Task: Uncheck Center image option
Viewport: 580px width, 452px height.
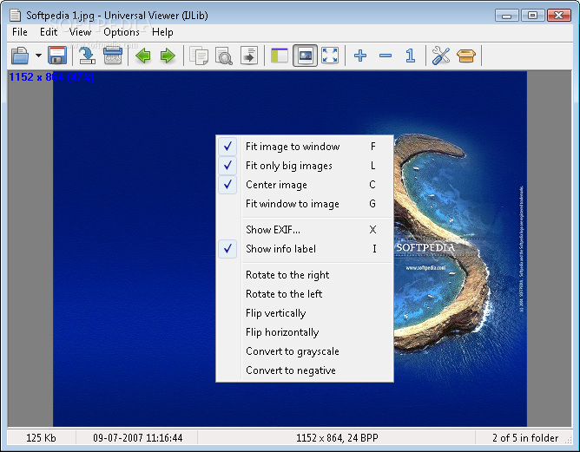Action: [305, 185]
